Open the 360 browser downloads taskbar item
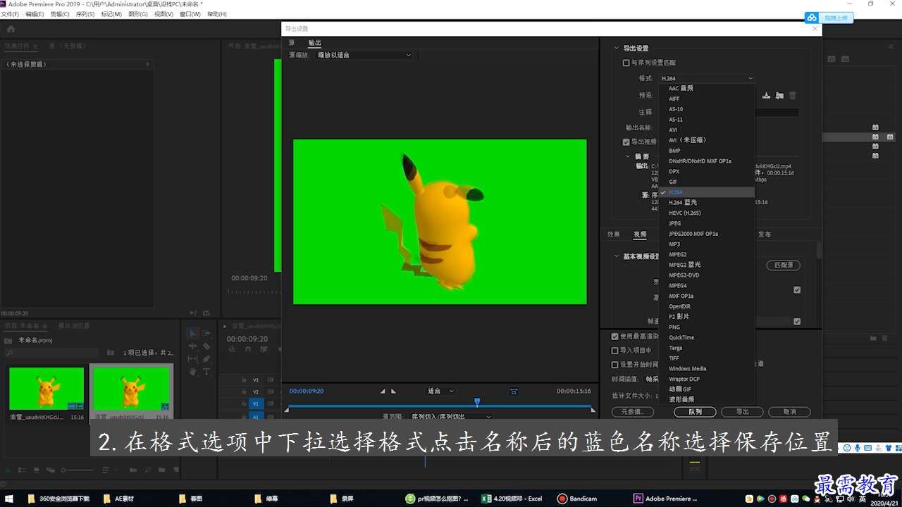This screenshot has width=902, height=507. [x=59, y=499]
